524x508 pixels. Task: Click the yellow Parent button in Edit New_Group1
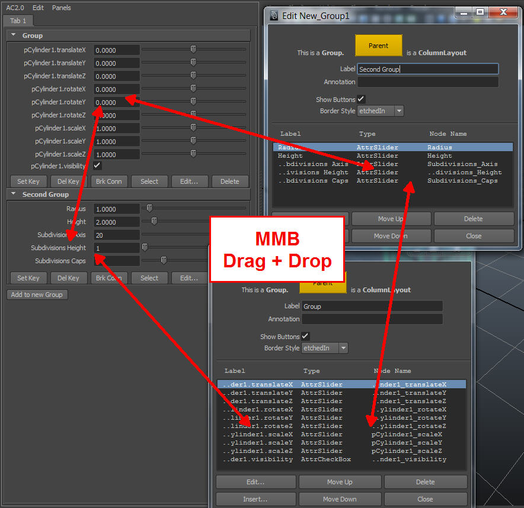click(378, 46)
